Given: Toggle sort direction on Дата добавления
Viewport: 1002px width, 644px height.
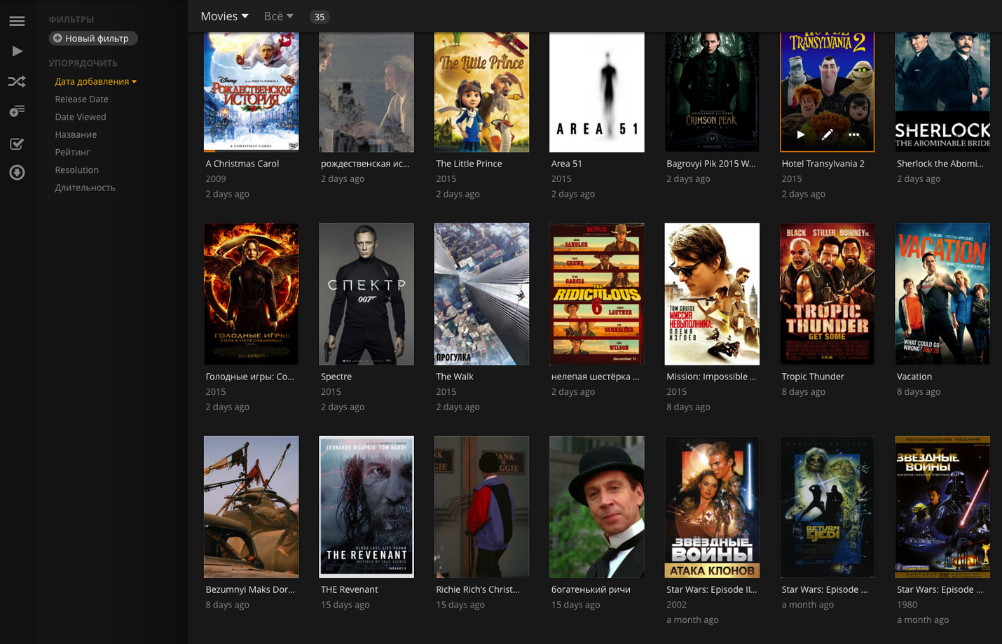Looking at the screenshot, I should [x=96, y=81].
